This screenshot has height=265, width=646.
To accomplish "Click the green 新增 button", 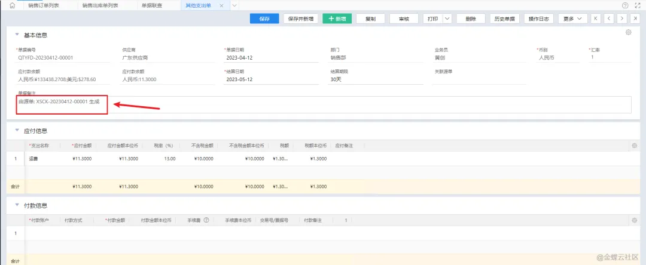I will (337, 19).
